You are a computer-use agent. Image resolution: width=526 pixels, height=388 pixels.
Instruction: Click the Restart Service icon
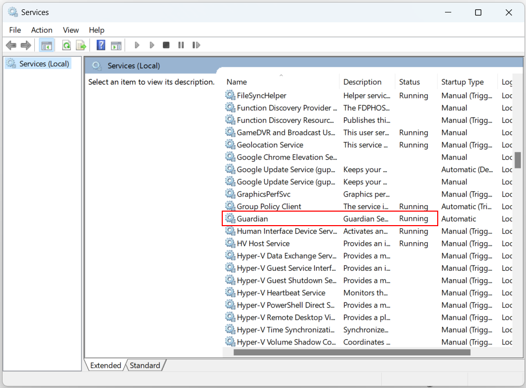[196, 45]
